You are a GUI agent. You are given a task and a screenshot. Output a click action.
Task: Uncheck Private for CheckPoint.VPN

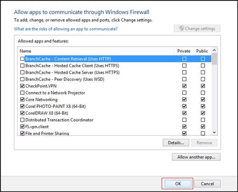[x=184, y=86]
